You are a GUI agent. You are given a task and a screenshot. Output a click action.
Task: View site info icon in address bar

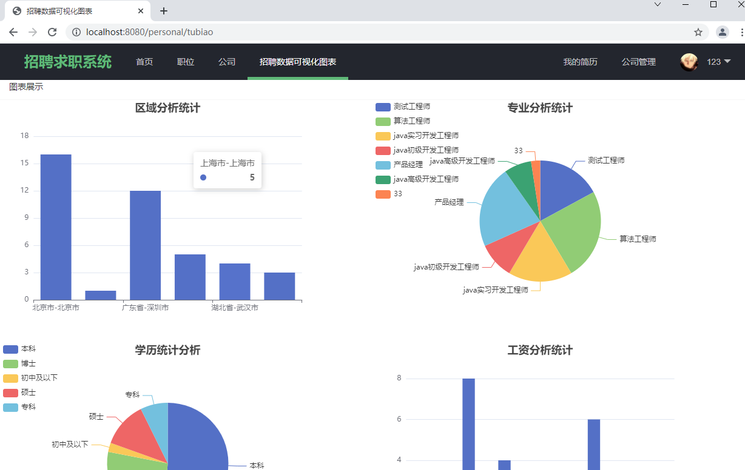click(x=76, y=32)
